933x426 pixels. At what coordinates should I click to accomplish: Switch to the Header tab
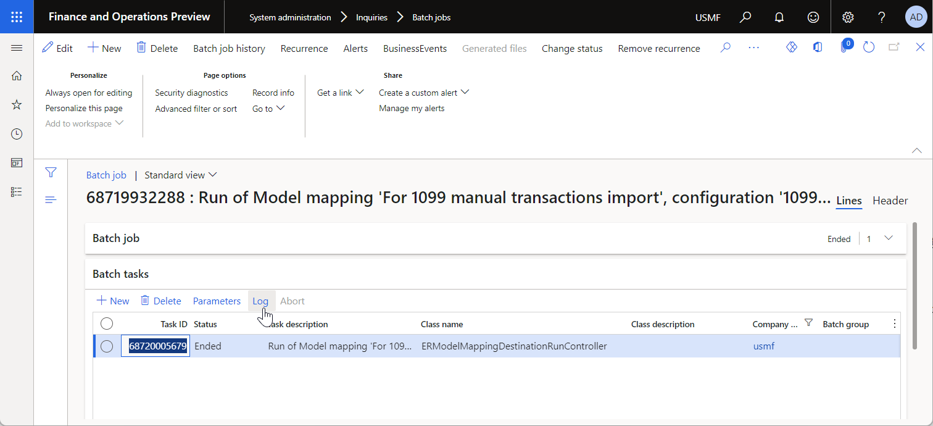[890, 200]
